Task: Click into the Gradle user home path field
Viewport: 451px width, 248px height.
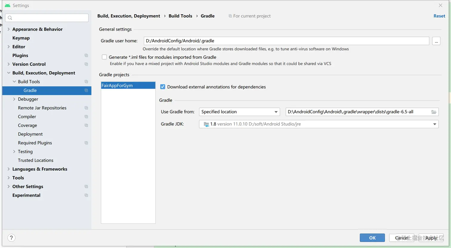Action: [x=286, y=41]
